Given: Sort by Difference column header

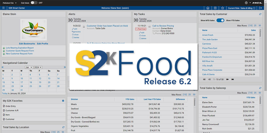Looking at the screenshot, I should tap(180, 99).
